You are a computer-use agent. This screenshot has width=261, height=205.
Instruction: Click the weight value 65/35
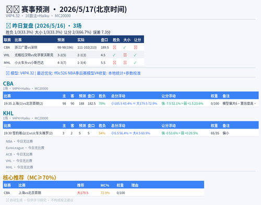(215, 133)
